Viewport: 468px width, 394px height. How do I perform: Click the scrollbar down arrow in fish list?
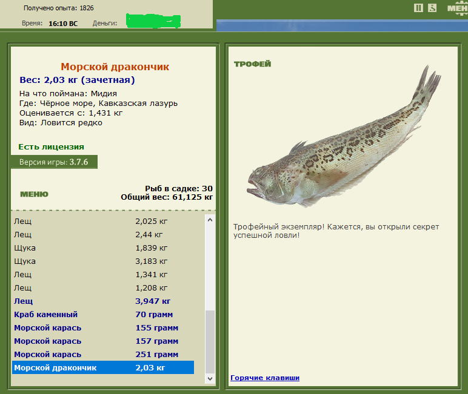coord(210,378)
